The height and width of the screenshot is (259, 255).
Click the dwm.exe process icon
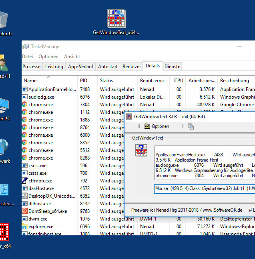point(24,219)
